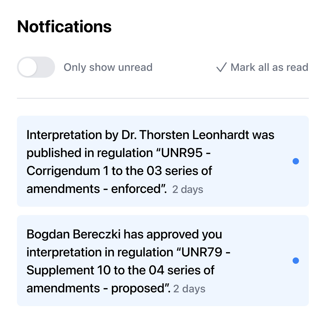Screen dimensions: 326x323
Task: Select the name Bogdan Bereczki in the notification
Action: [74, 234]
